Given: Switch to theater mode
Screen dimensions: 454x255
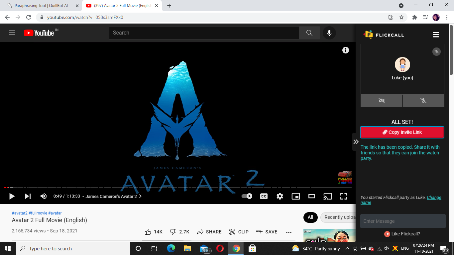Looking at the screenshot, I should pos(312,196).
